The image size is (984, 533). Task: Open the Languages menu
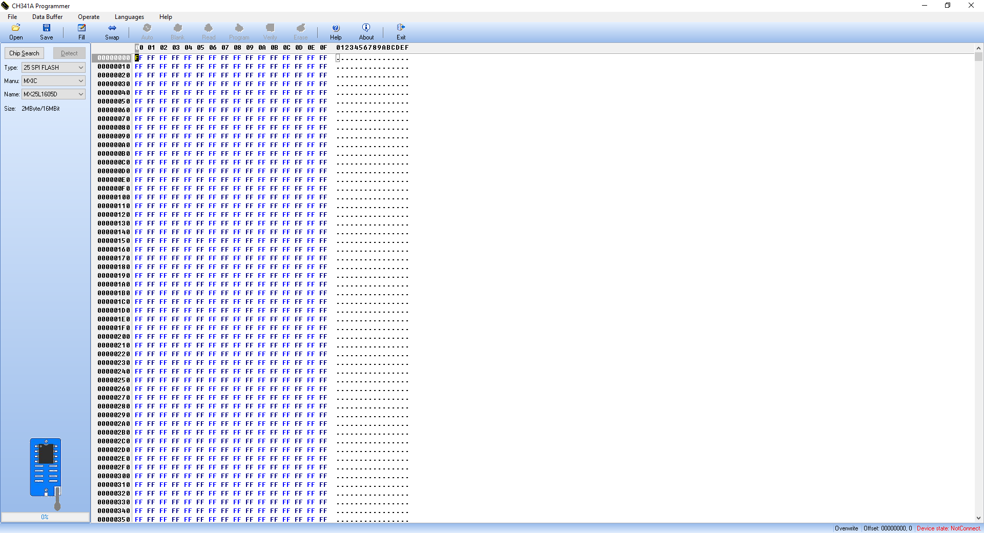[129, 17]
